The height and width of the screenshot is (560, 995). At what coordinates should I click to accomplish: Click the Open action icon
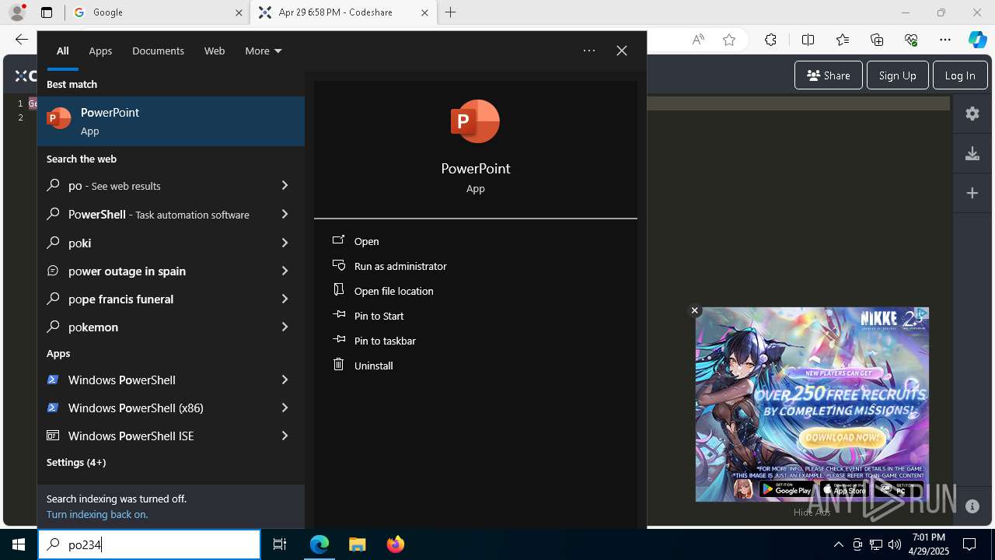[338, 240]
